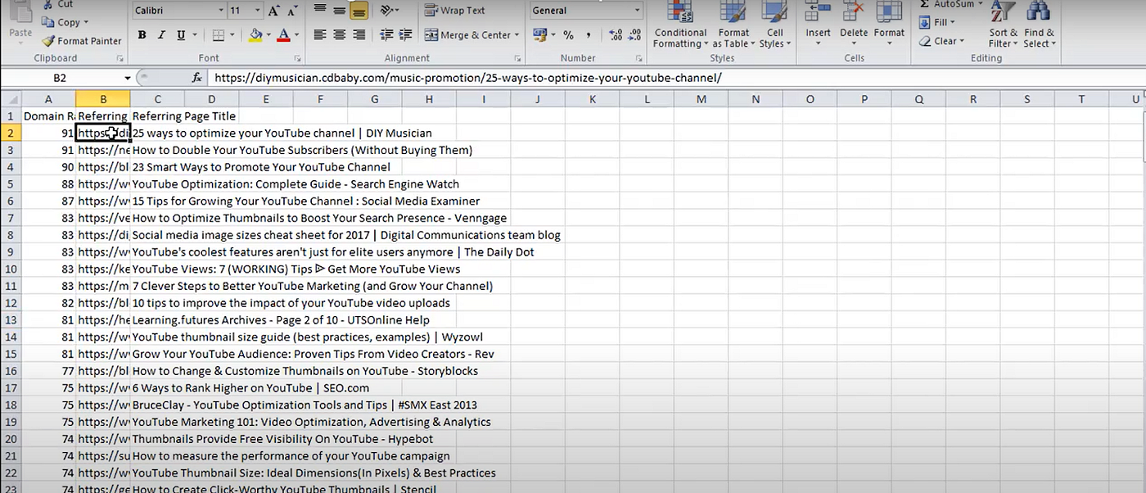Image resolution: width=1146 pixels, height=493 pixels.
Task: Open Merge & Center dropdown arrow
Action: (518, 35)
